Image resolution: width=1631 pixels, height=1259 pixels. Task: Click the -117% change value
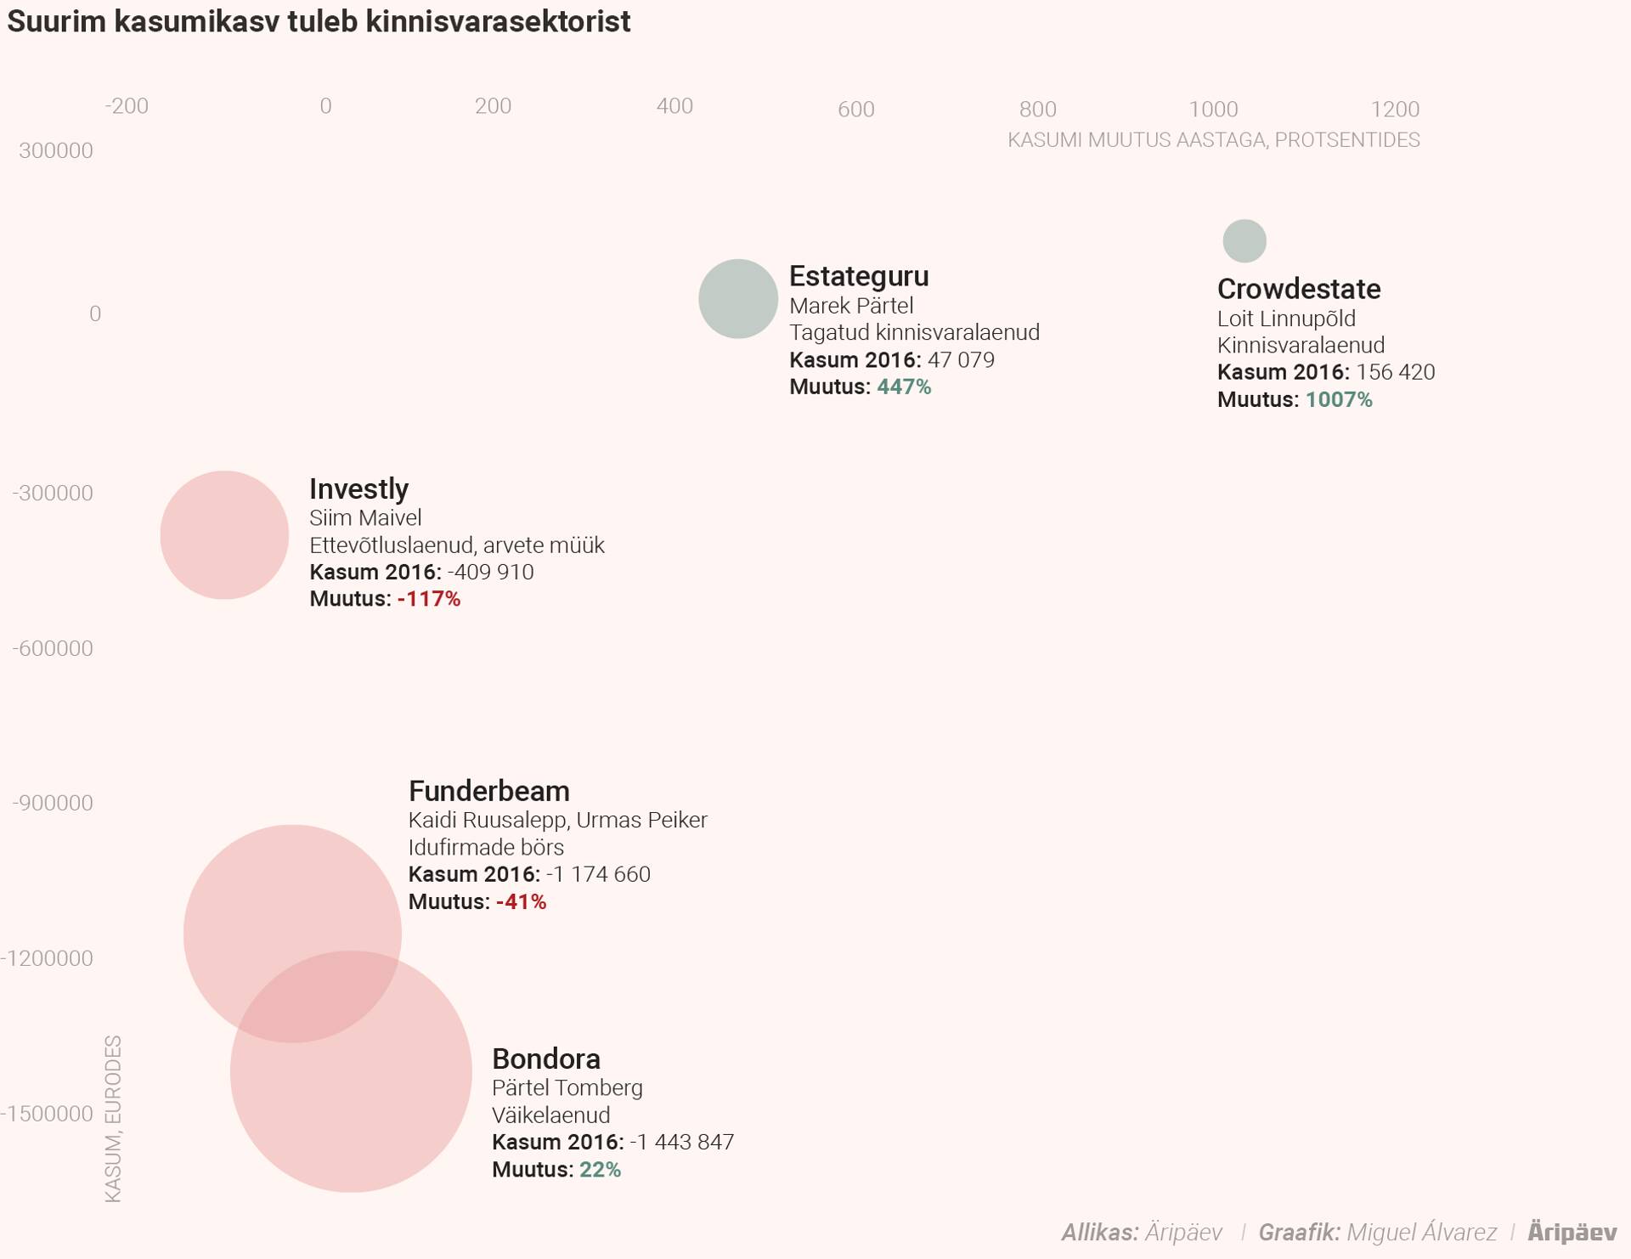[428, 599]
